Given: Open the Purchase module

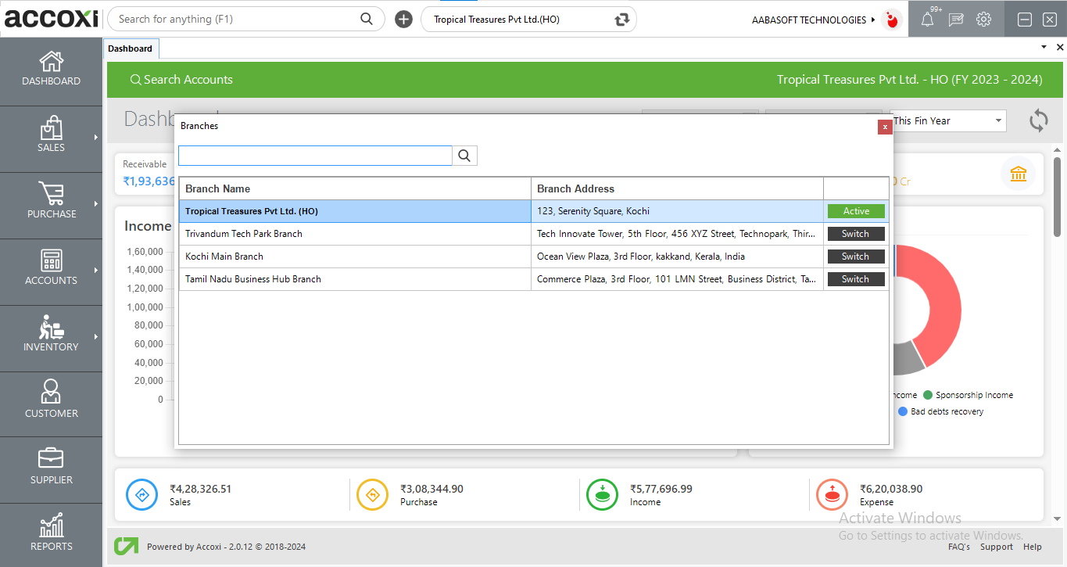Looking at the screenshot, I should pos(51,202).
